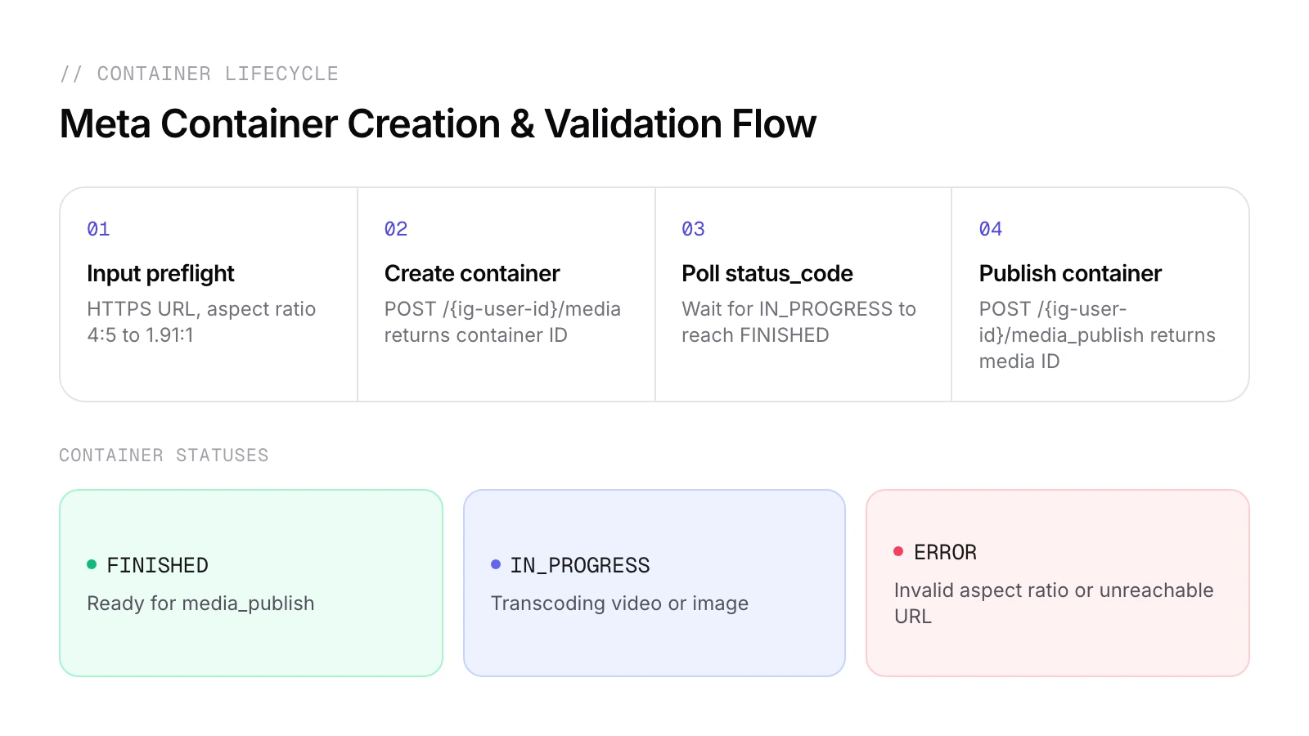This screenshot has width=1309, height=736.
Task: Click 'Ready for media_publish' text
Action: pyautogui.click(x=200, y=604)
